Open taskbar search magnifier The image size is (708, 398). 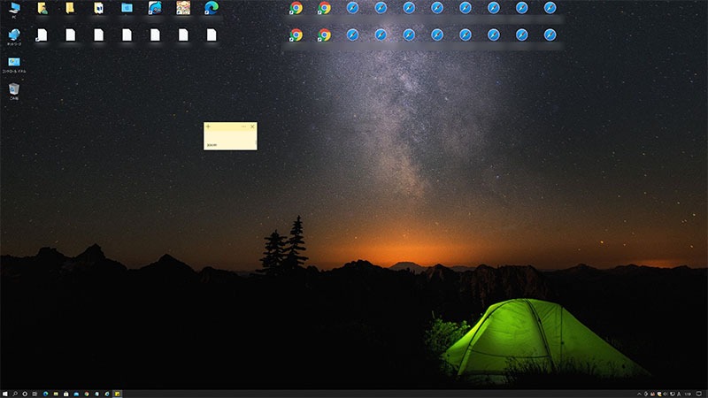pos(15,394)
